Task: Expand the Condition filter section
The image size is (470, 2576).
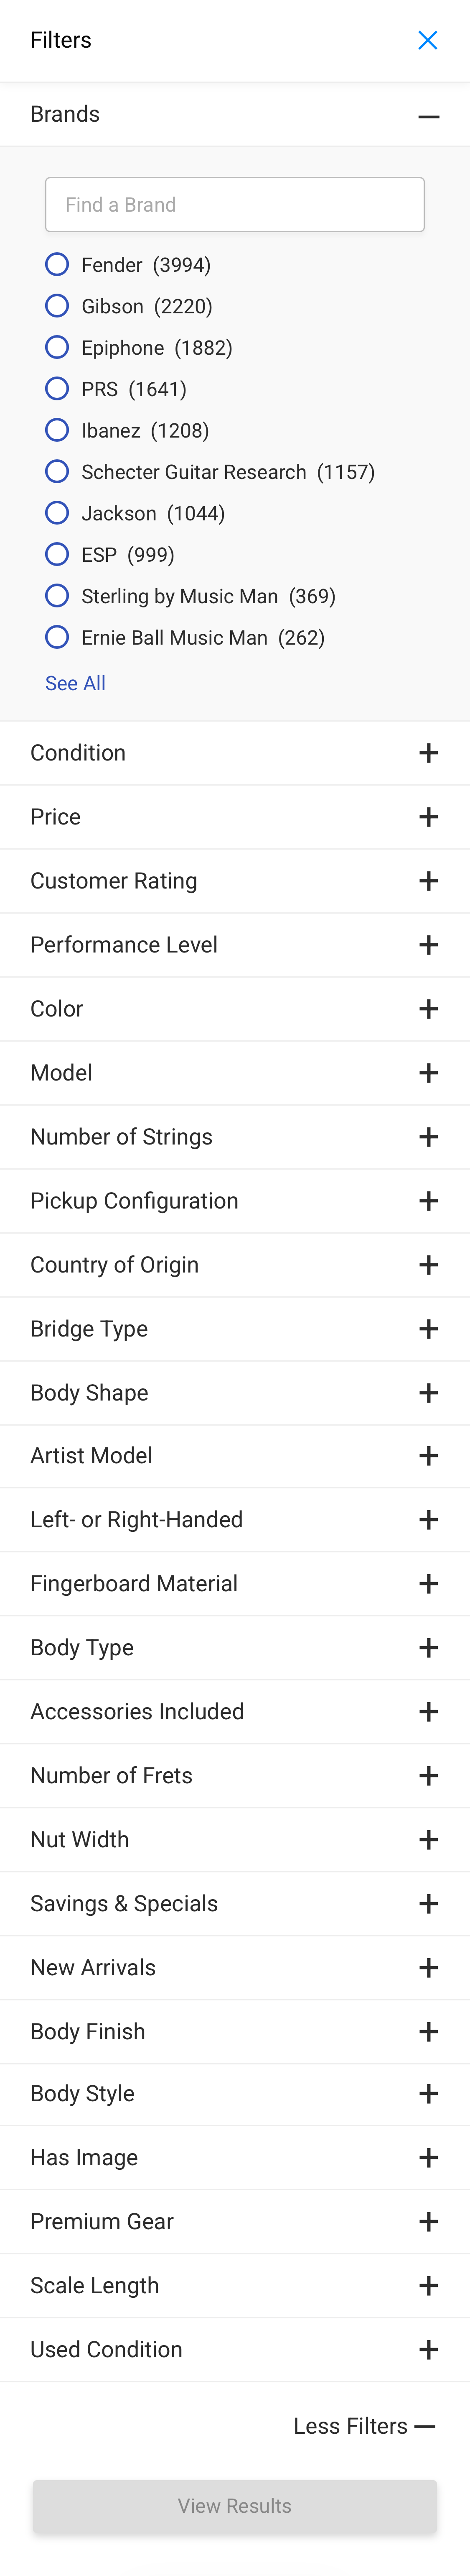Action: 429,753
